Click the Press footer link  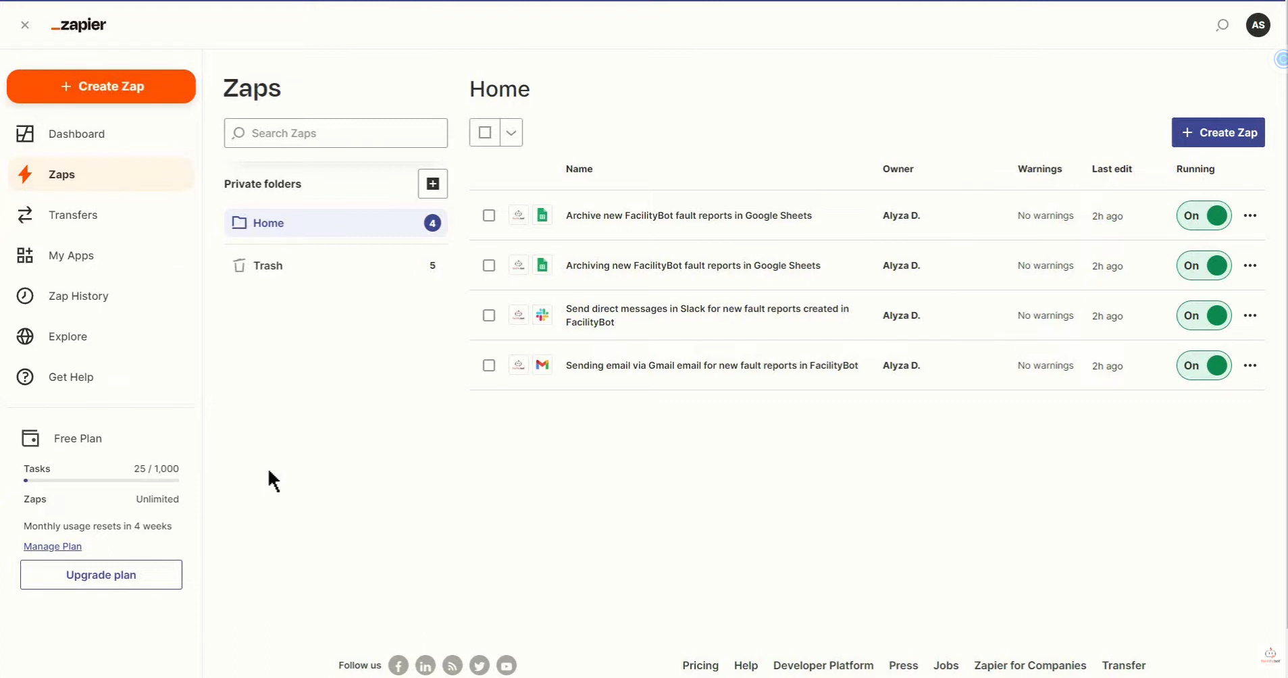point(903,665)
